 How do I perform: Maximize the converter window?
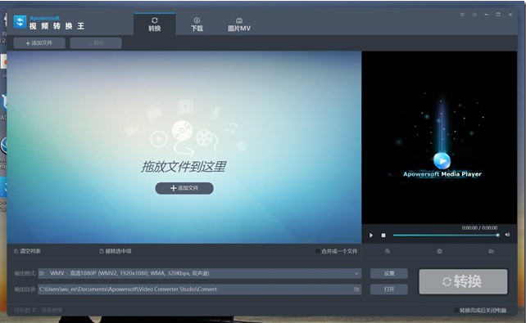pyautogui.click(x=498, y=15)
